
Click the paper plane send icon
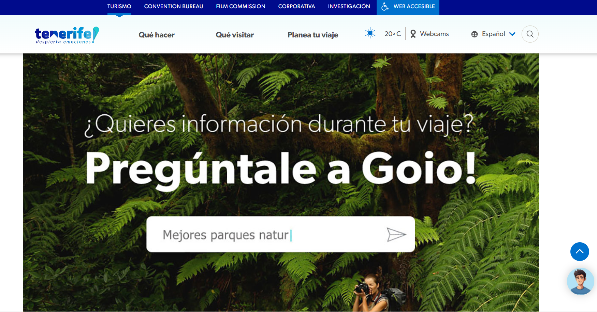point(396,234)
